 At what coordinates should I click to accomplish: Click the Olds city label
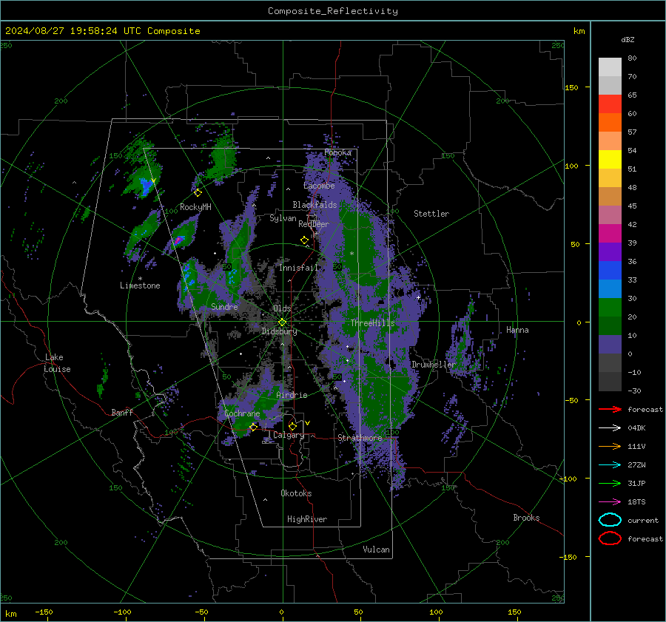282,308
